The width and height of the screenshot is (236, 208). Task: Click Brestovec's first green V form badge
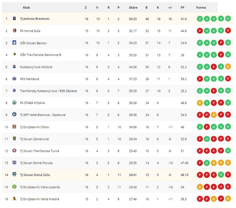pyautogui.click(x=200, y=19)
